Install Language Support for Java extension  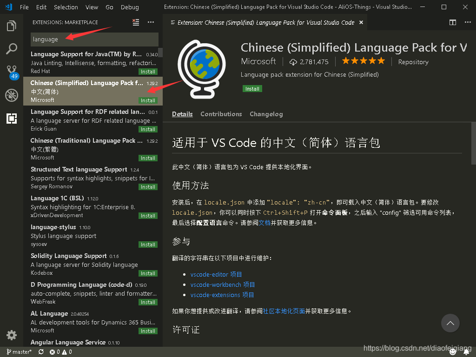pyautogui.click(x=148, y=72)
